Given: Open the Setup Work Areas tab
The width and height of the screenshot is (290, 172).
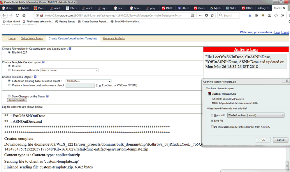Looking at the screenshot, I should pos(32,38).
